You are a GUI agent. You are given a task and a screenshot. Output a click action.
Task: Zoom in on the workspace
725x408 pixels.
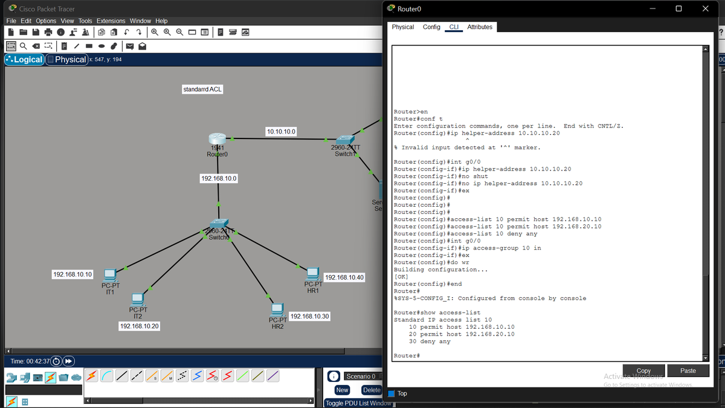[x=155, y=31]
